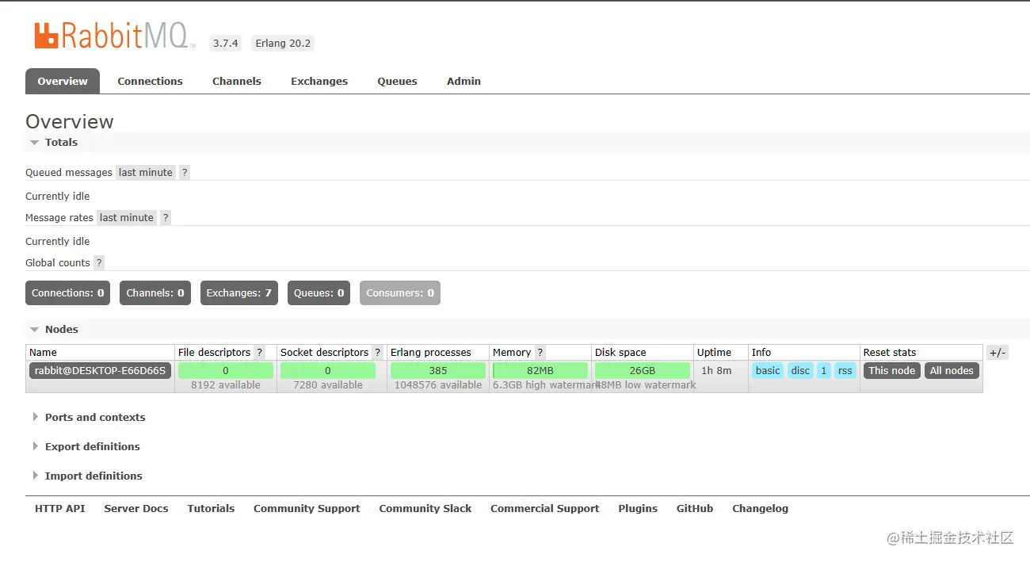Open the GitHub footer link

[695, 509]
